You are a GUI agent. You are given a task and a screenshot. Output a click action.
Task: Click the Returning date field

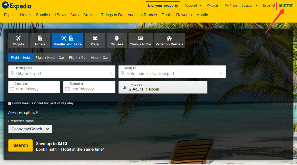89,87
